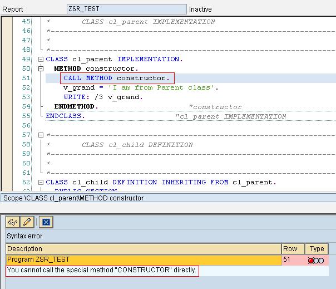The height and width of the screenshot is (289, 336).
Task: Click the glasses display icon in error panel
Action: (x=12, y=222)
